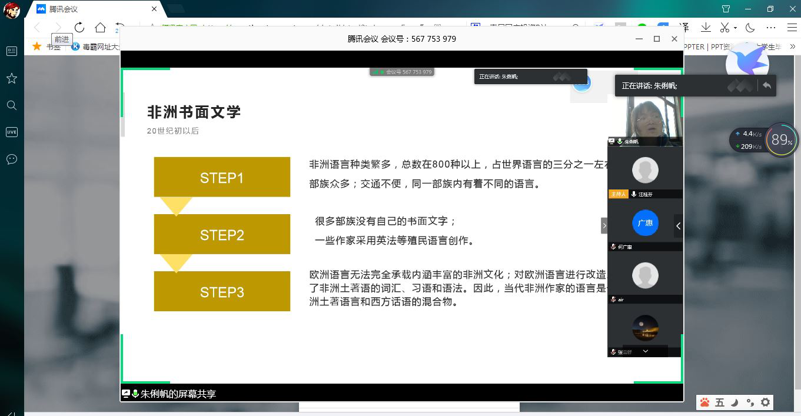Expand the scissors tool dropdown arrow

click(735, 28)
